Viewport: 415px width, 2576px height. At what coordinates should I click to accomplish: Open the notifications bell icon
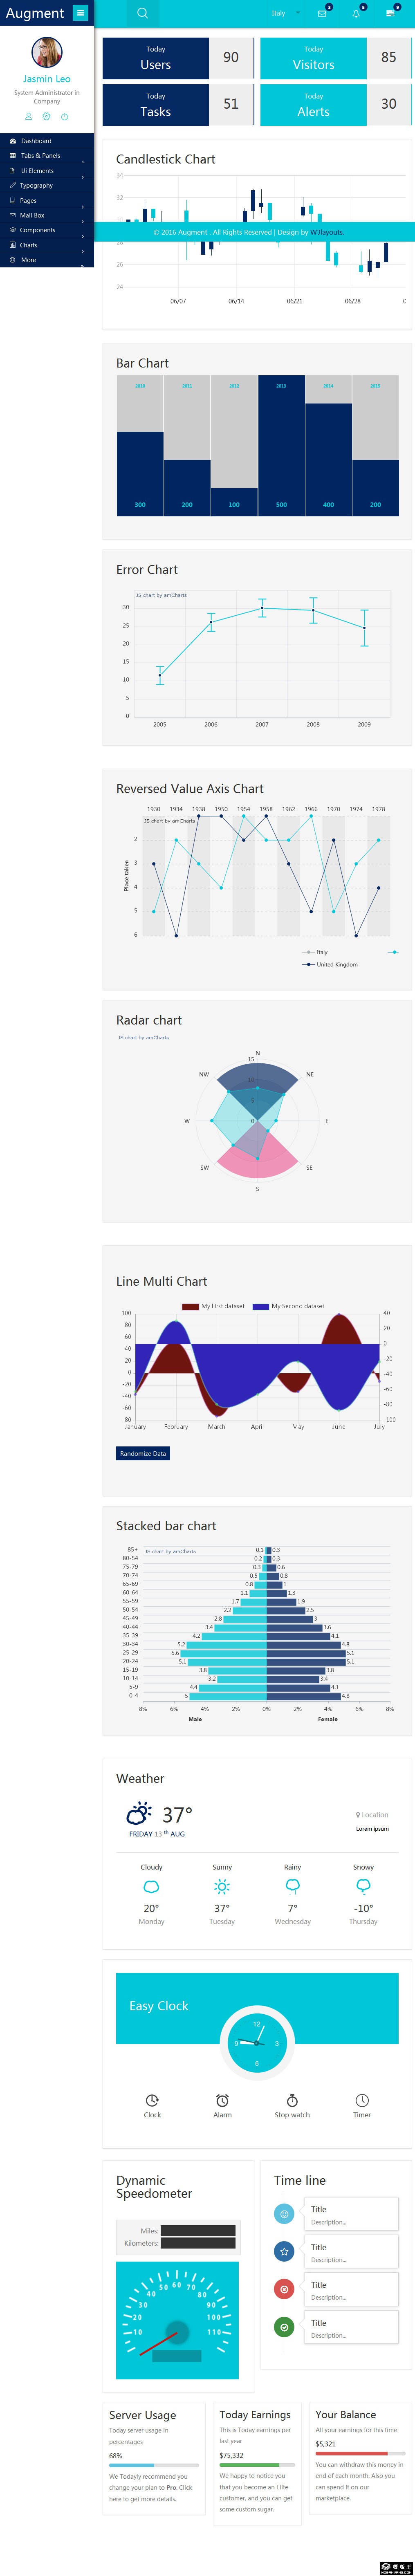(x=356, y=13)
